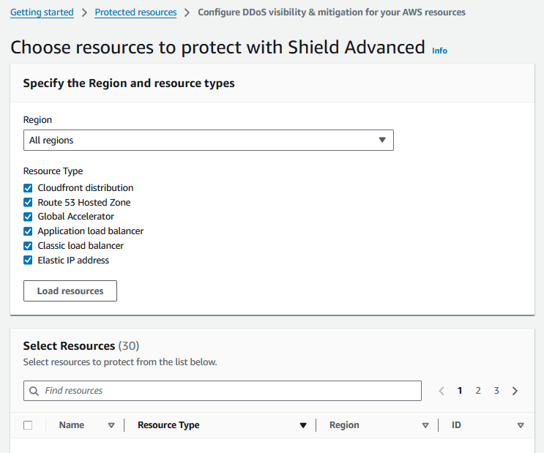Toggle Route 53 Hosted Zone checkbox
Image resolution: width=544 pixels, height=453 pixels.
(x=28, y=203)
